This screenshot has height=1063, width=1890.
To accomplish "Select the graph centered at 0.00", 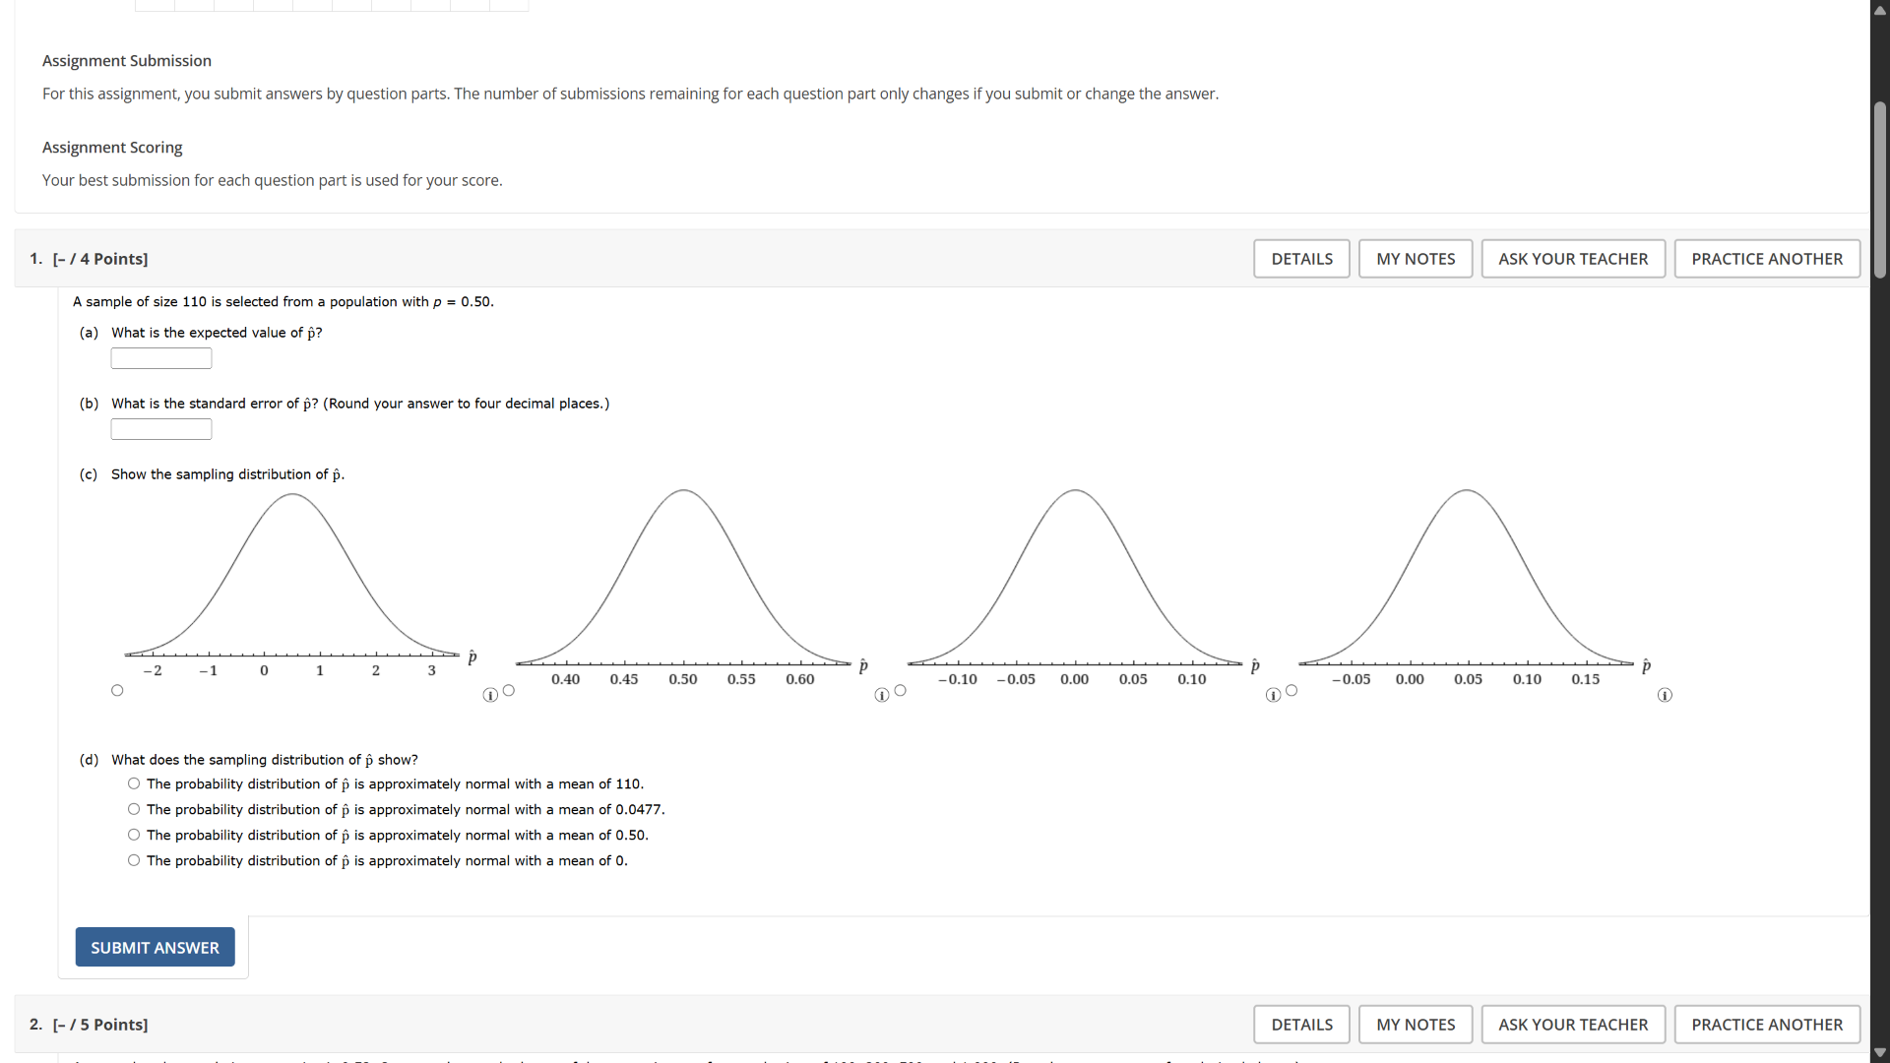I will point(900,690).
